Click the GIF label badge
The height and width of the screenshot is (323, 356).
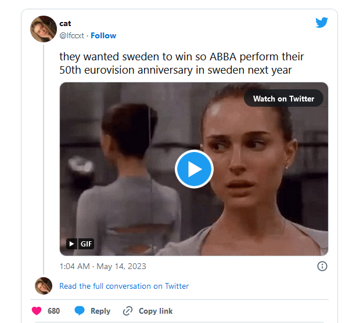87,244
